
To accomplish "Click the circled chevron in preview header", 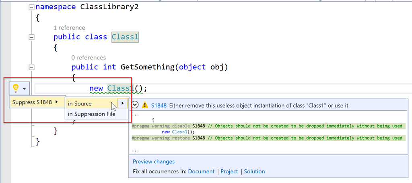I will click(135, 105).
